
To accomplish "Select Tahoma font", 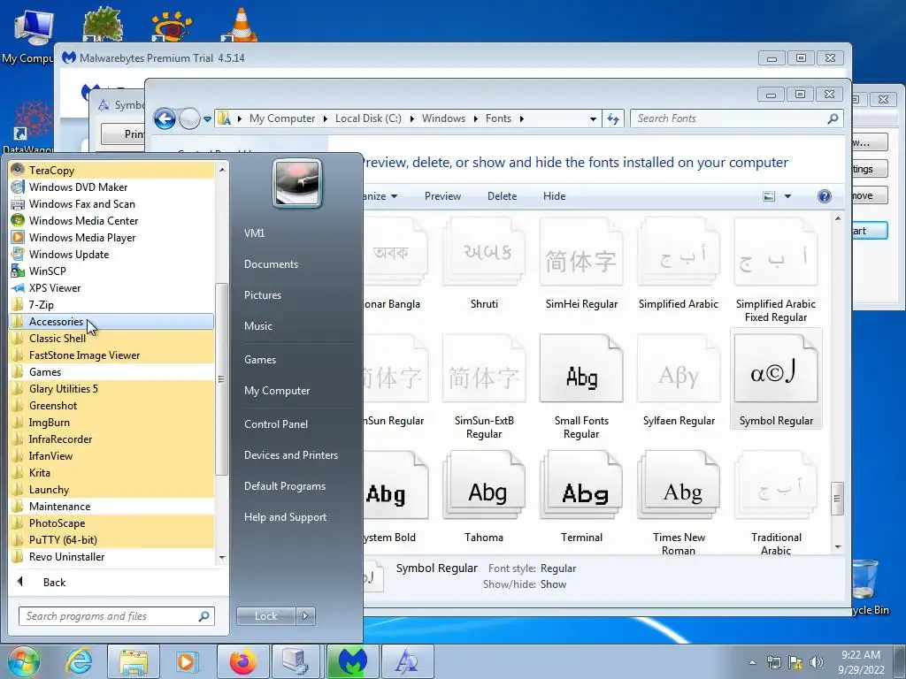I will (x=484, y=497).
